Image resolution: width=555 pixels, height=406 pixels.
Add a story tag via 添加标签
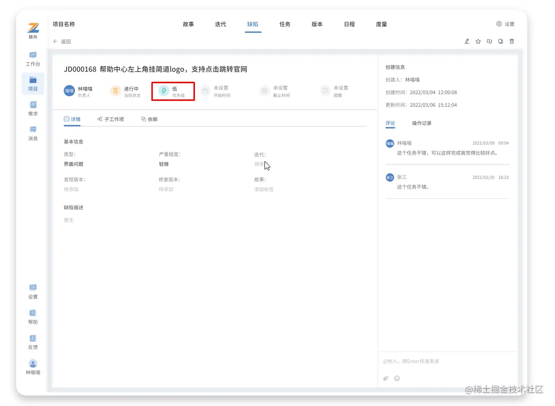pyautogui.click(x=265, y=189)
